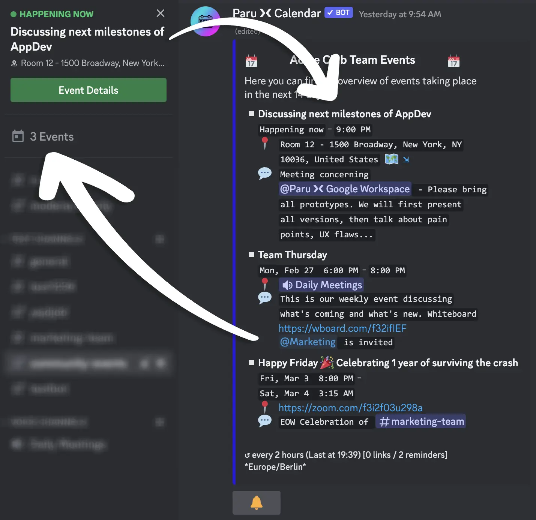Open the wboard.com whiteboard link
The width and height of the screenshot is (536, 520).
[342, 328]
